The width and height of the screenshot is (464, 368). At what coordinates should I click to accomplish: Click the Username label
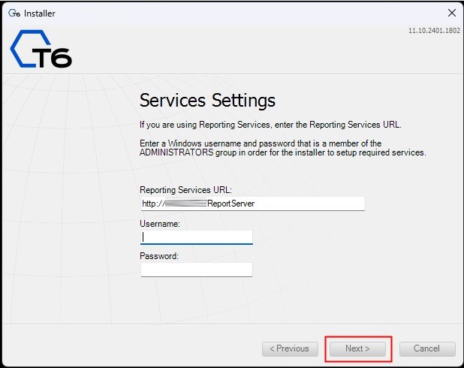click(x=160, y=224)
